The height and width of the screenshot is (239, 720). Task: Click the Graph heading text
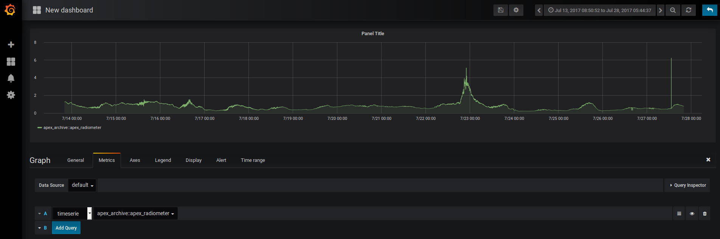[40, 160]
